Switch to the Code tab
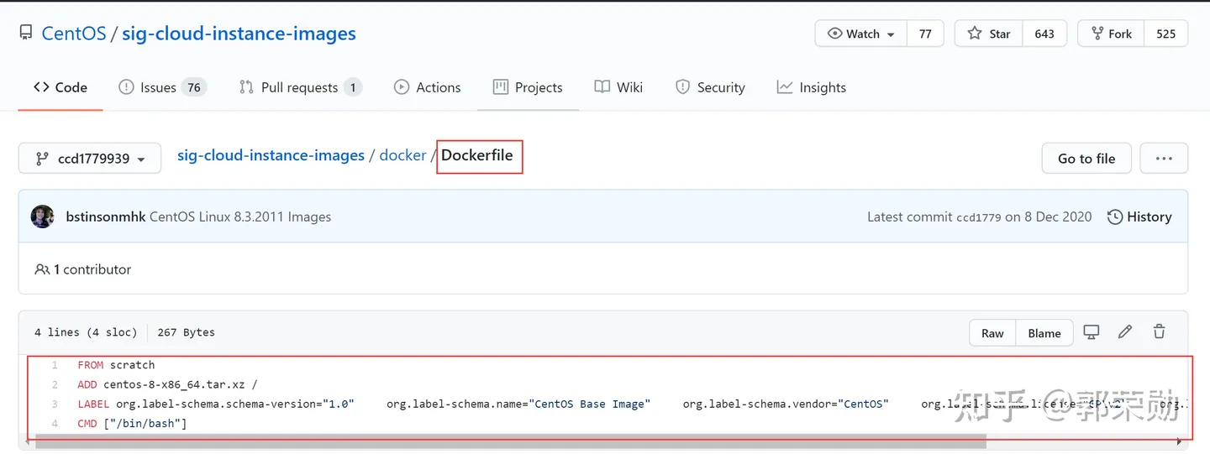 click(60, 87)
